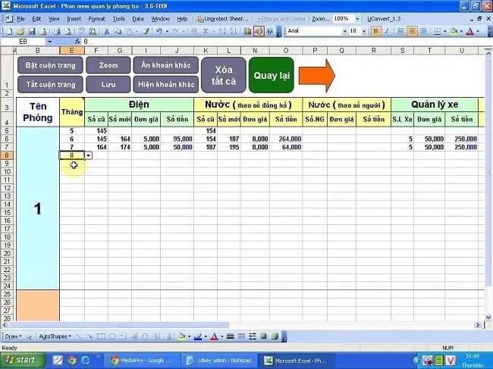Click the Bold formatting button
This screenshot has height=369, width=493.
point(375,31)
